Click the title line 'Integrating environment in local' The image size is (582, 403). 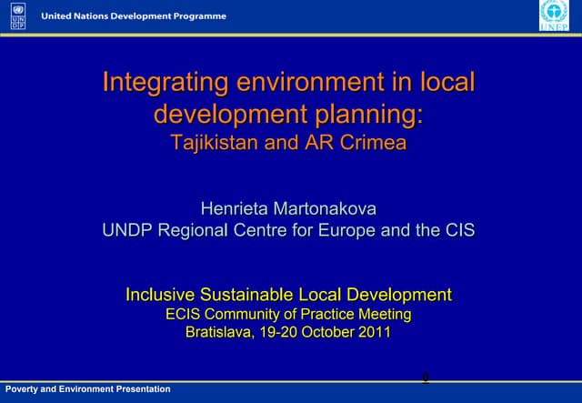tap(289, 82)
